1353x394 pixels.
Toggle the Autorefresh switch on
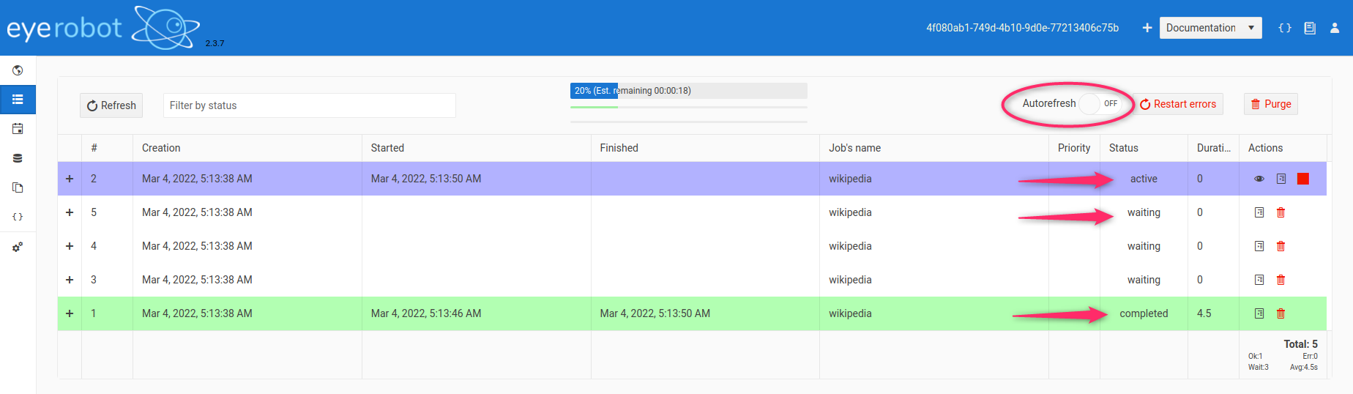point(1100,104)
